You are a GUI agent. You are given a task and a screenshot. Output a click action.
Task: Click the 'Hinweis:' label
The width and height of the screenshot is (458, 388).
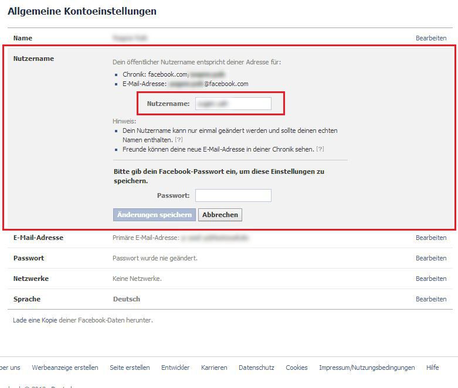coord(124,121)
